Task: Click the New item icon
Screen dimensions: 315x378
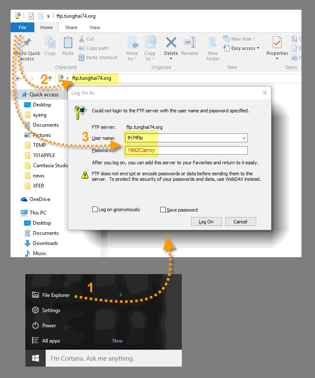Action: point(226,38)
